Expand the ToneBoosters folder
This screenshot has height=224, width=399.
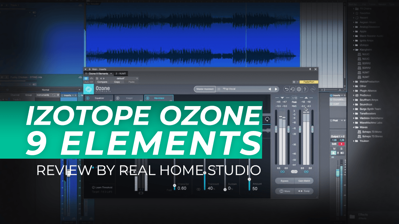(354, 114)
